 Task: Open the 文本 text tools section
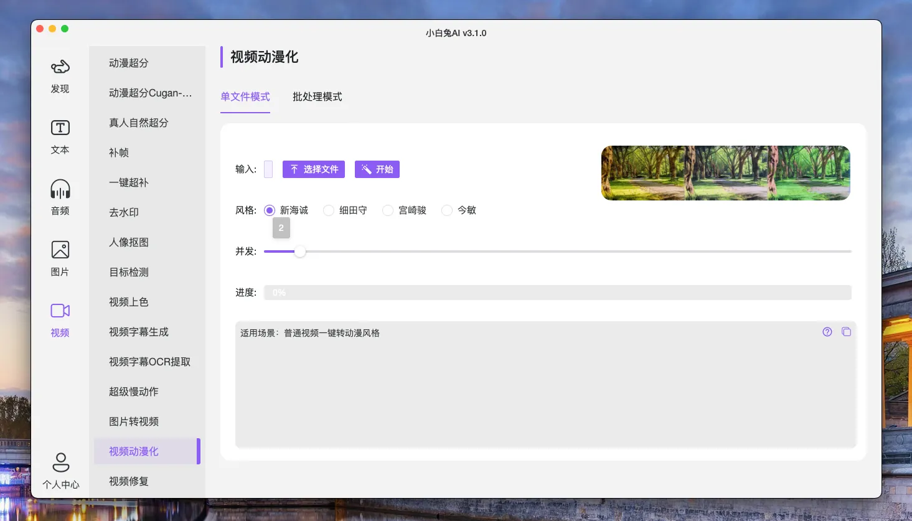point(60,137)
